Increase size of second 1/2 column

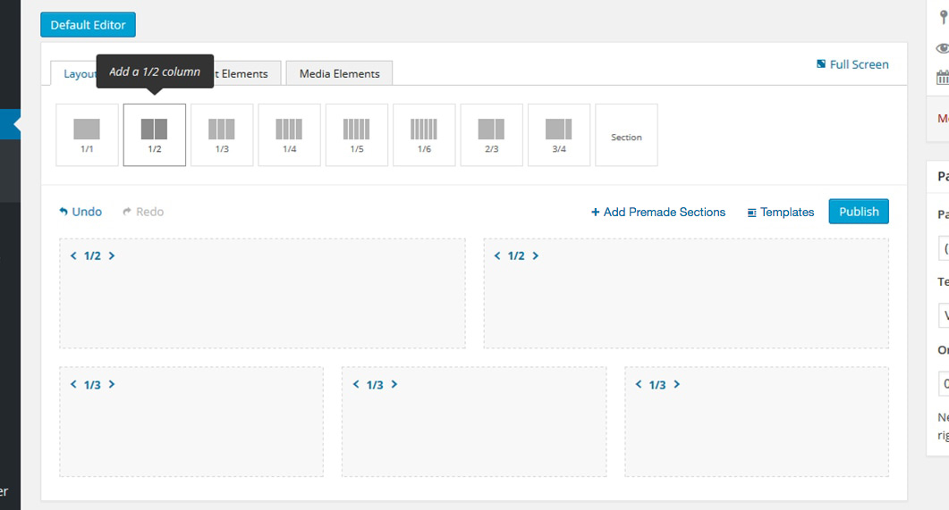(x=535, y=255)
